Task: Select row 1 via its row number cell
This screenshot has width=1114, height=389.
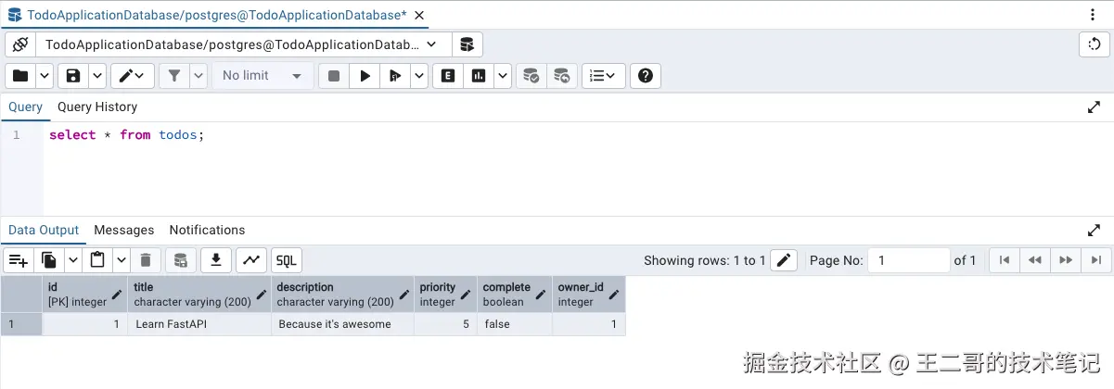Action: 21,324
